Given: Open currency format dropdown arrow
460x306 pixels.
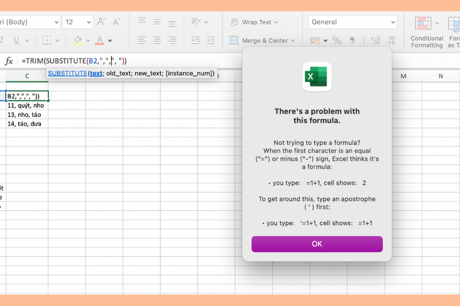Looking at the screenshot, I should point(325,41).
